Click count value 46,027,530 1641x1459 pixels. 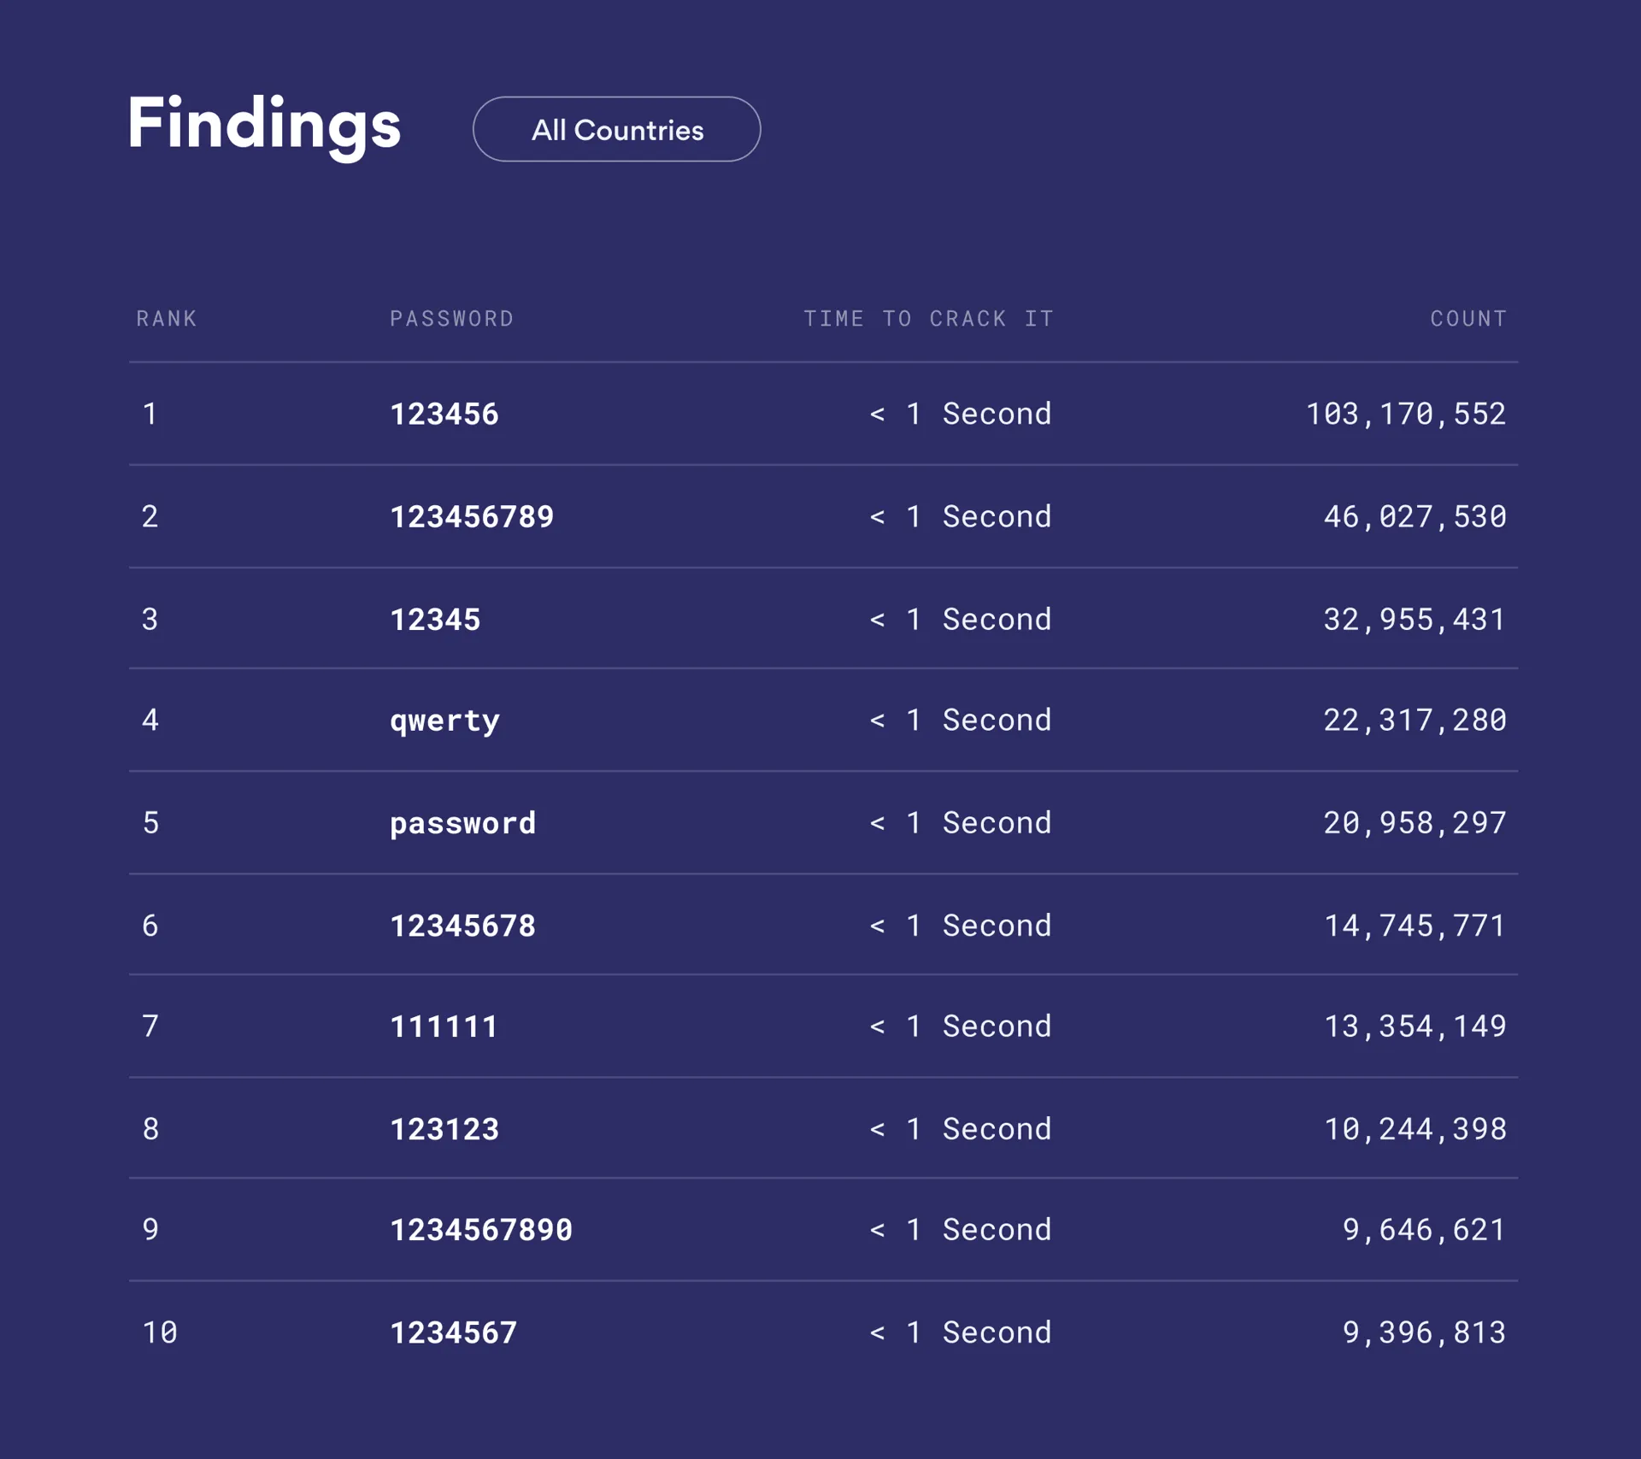1415,517
